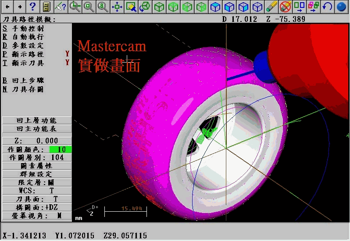
Task: Choose N 刀具存圖 menu item
Action: coord(23,89)
